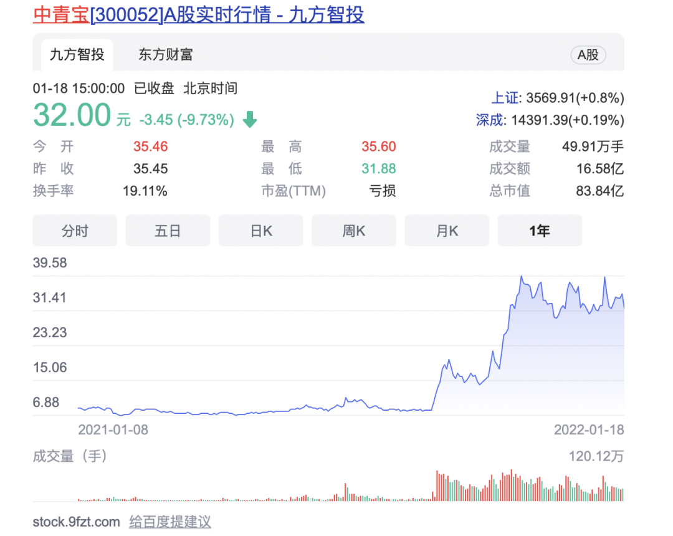Switch to the 九方智投 tab

coord(77,55)
